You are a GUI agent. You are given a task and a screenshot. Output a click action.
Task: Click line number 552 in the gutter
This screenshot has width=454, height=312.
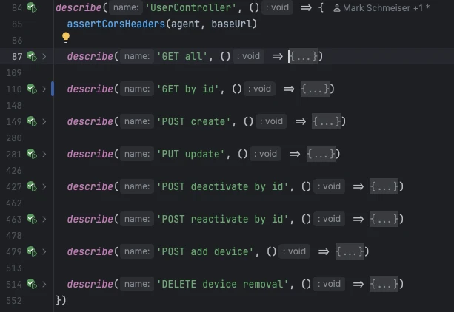coord(14,300)
